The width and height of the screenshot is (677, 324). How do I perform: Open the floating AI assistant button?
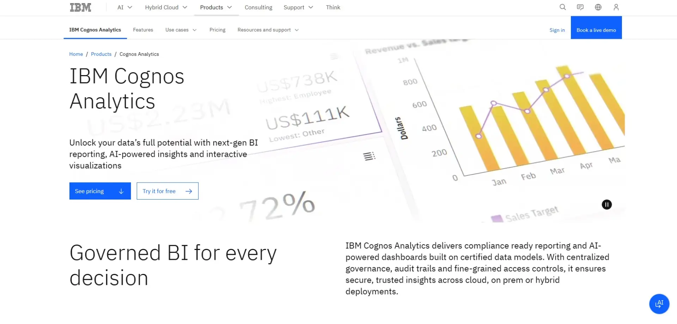tap(659, 304)
